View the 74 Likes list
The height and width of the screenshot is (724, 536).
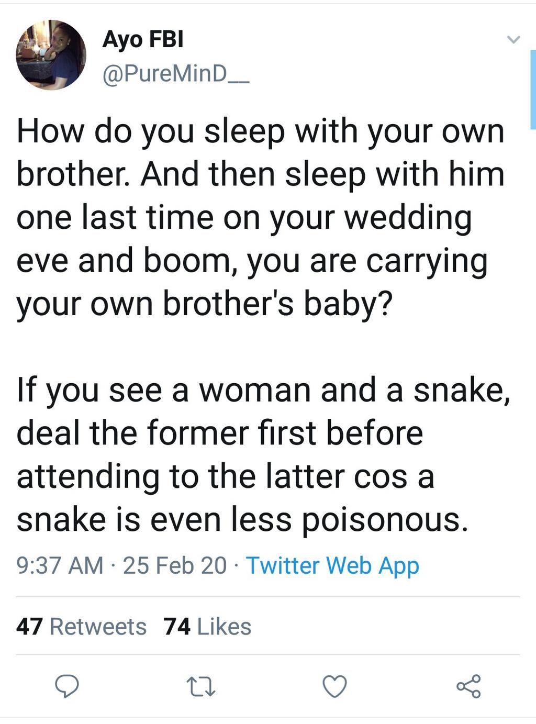pos(207,626)
